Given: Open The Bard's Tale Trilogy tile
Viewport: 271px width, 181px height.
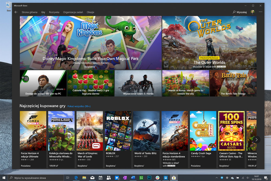Looking at the screenshot, I should (x=233, y=83).
